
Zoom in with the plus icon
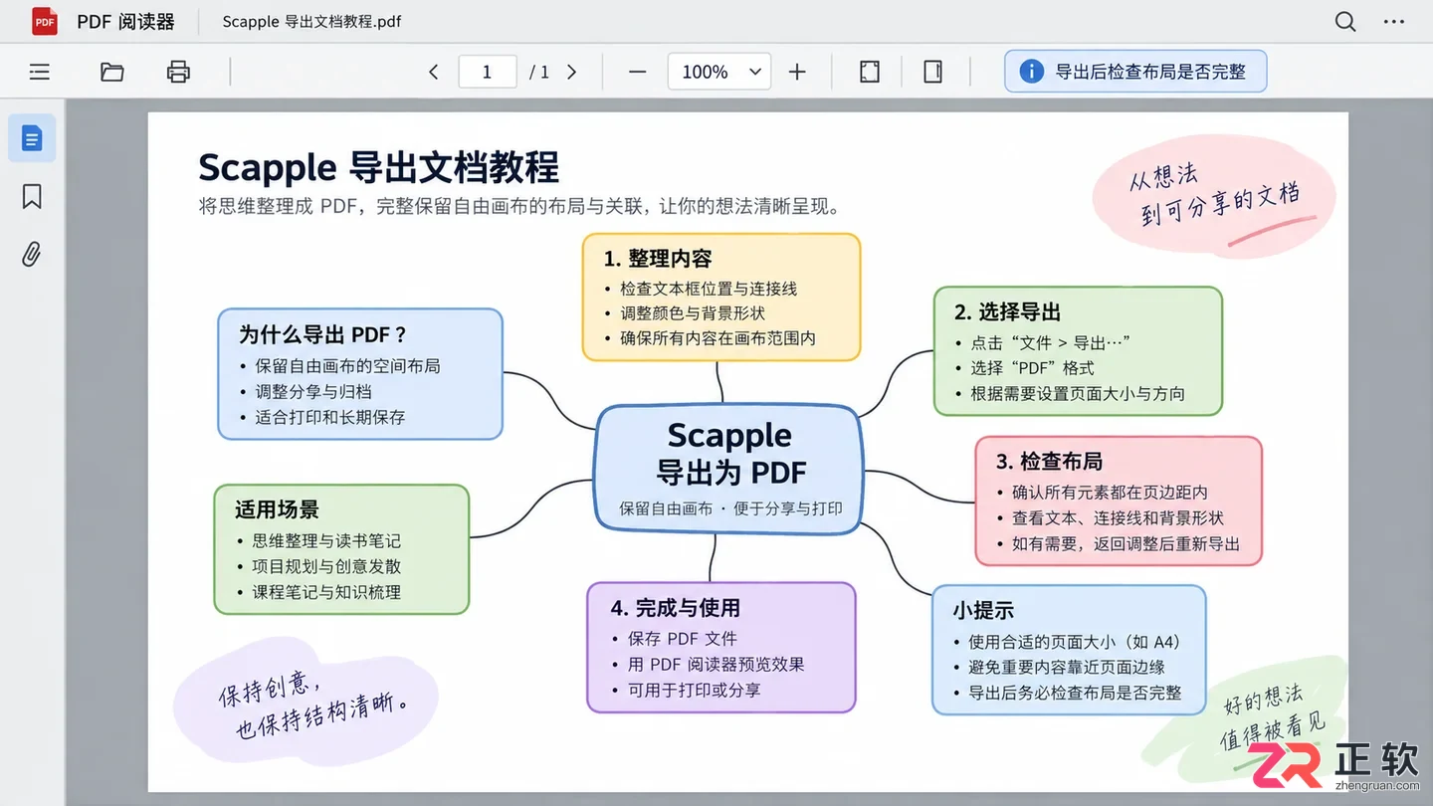pos(797,72)
